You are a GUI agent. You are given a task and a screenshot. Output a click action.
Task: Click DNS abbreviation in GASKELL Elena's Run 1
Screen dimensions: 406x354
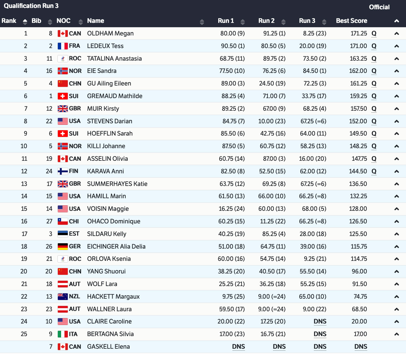tap(238, 347)
